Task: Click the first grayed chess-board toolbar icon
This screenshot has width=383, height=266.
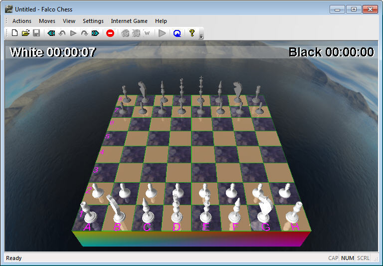Action: [x=125, y=33]
